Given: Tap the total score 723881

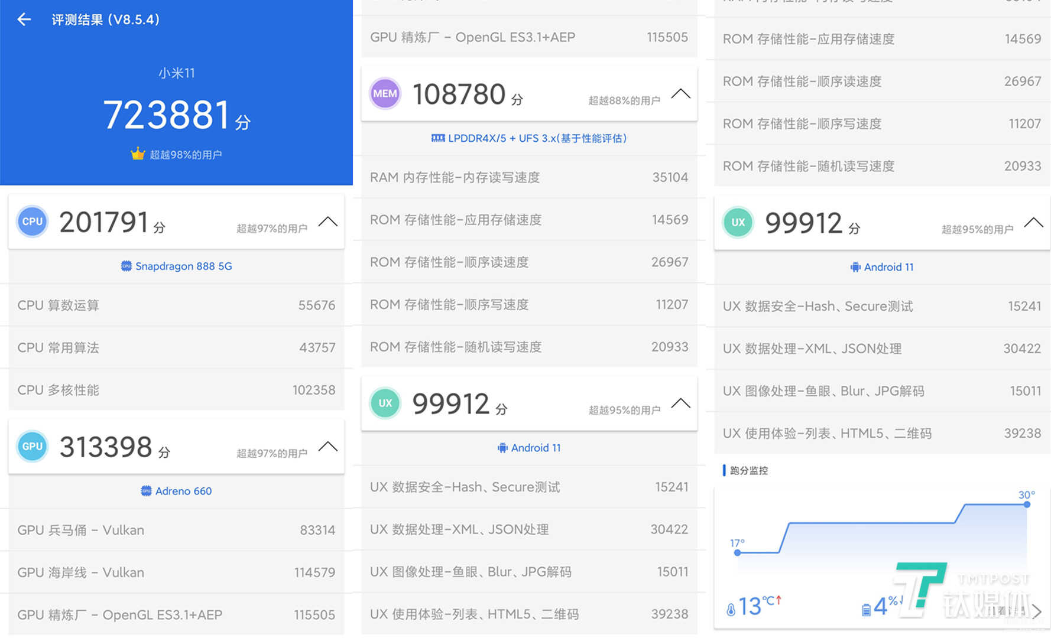Looking at the screenshot, I should (167, 115).
